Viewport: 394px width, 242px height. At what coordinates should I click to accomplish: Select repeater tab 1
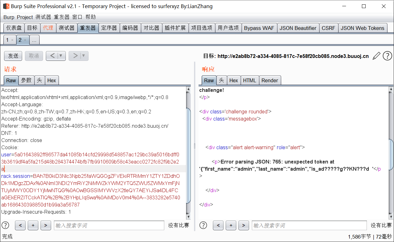click(x=7, y=40)
